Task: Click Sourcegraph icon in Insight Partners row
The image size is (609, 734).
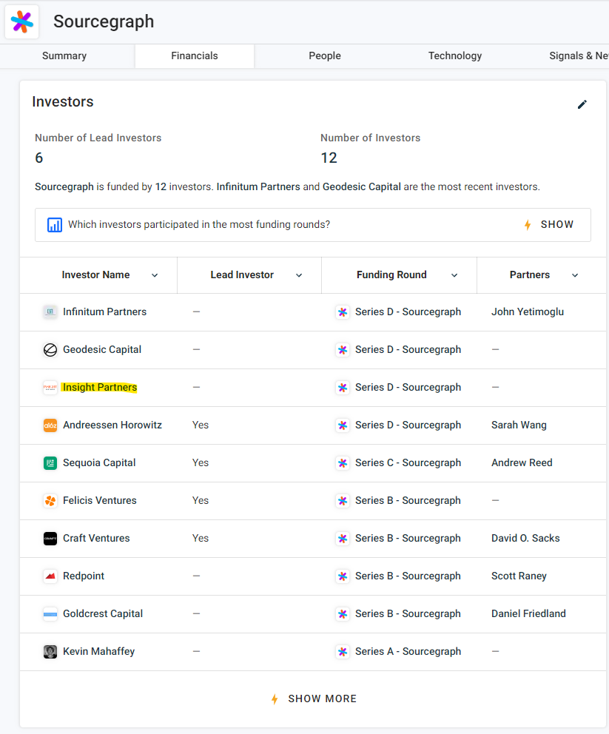Action: [343, 388]
